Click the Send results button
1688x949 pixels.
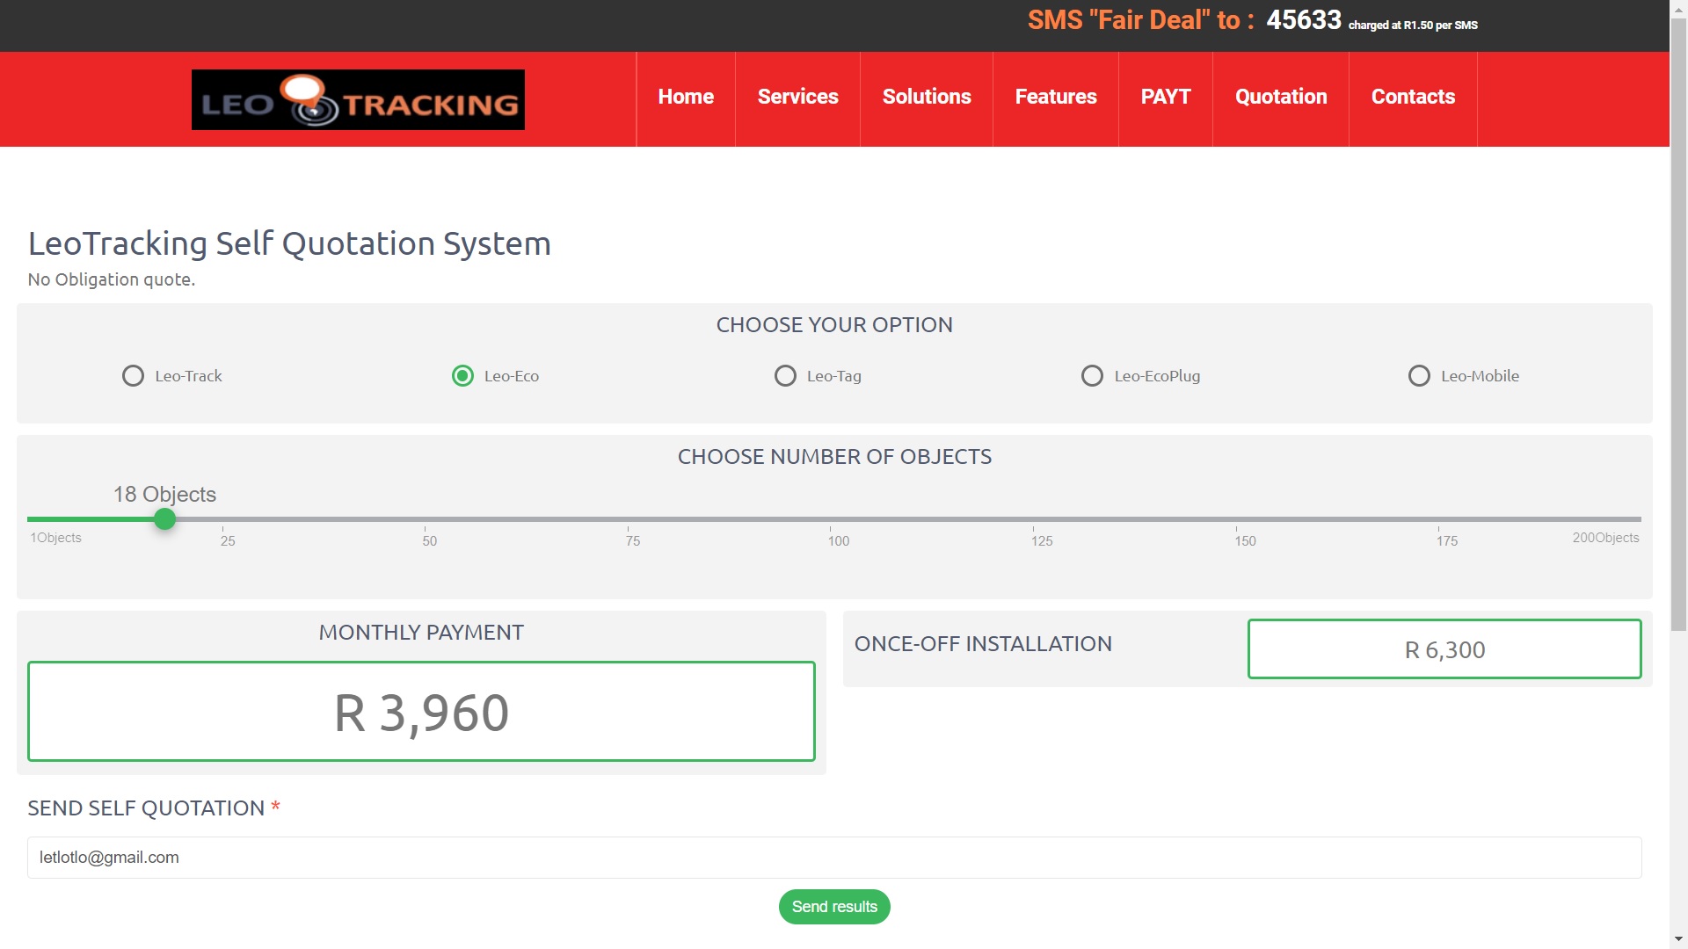(x=834, y=907)
